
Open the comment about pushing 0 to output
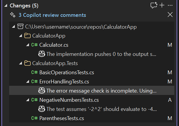pos(101,54)
